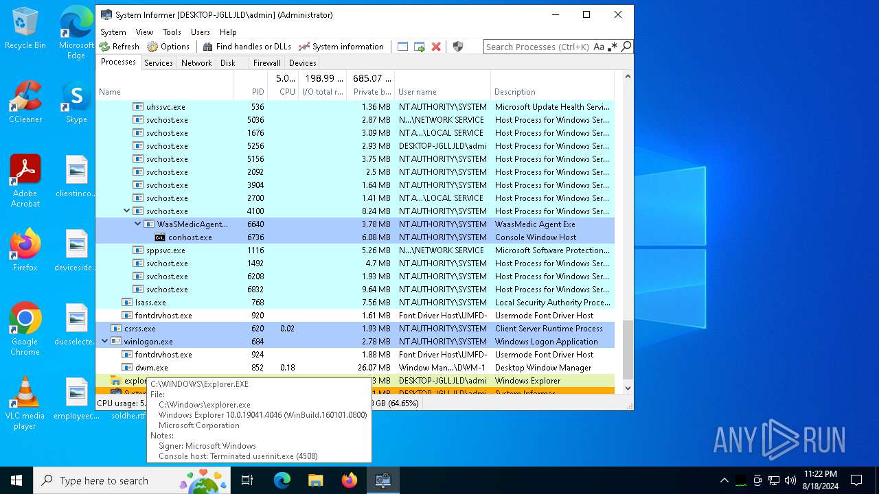Open the Recycle Bin desktop icon
879x494 pixels.
point(25,27)
